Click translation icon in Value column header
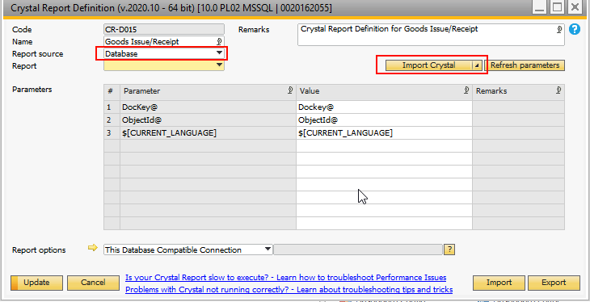 point(466,90)
